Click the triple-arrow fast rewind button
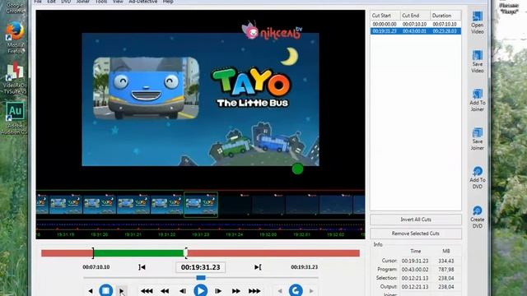The width and height of the screenshot is (527, 296). 147,291
